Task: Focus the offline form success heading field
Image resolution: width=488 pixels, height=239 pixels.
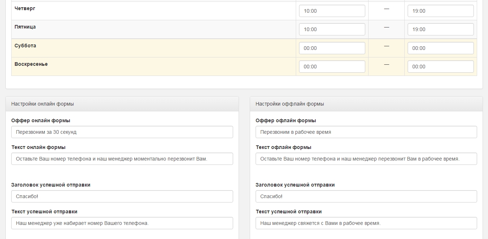Action: point(366,196)
